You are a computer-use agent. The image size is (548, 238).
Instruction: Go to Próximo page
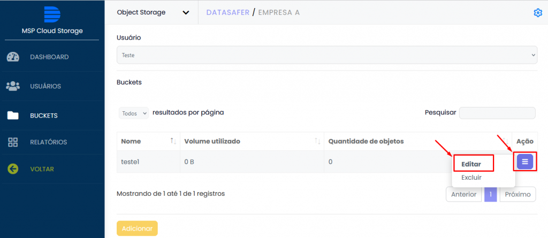point(518,194)
